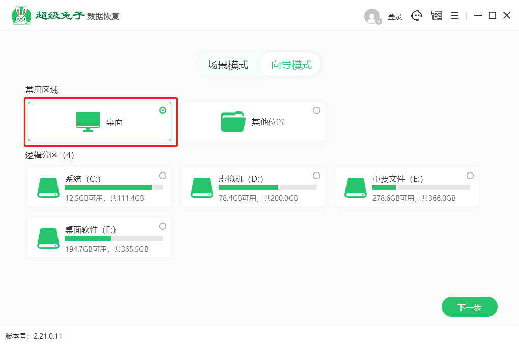Click the 超级兔子 rabbit logo
Image resolution: width=519 pixels, height=346 pixels.
21,15
